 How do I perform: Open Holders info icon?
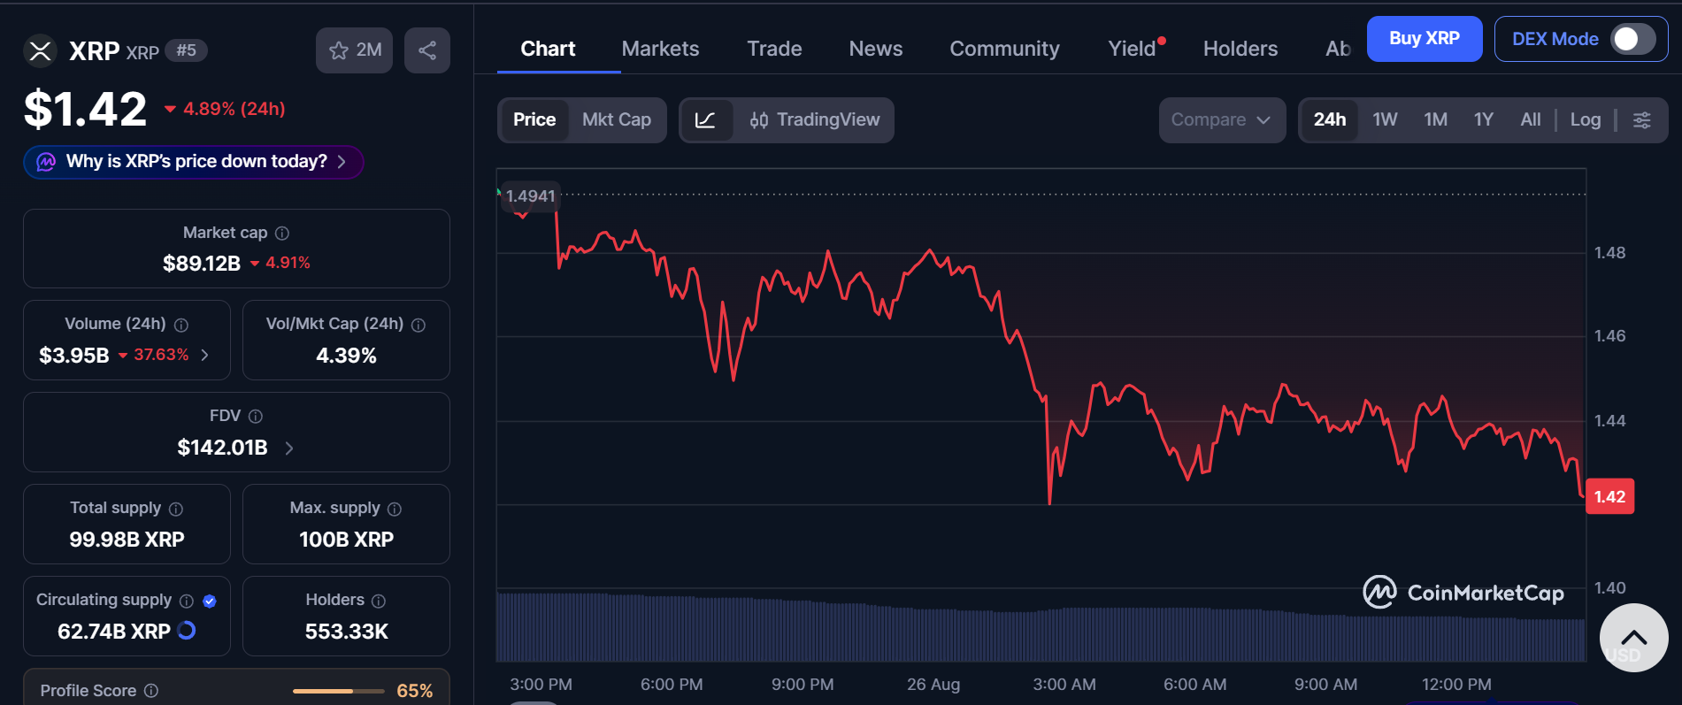pos(379,601)
